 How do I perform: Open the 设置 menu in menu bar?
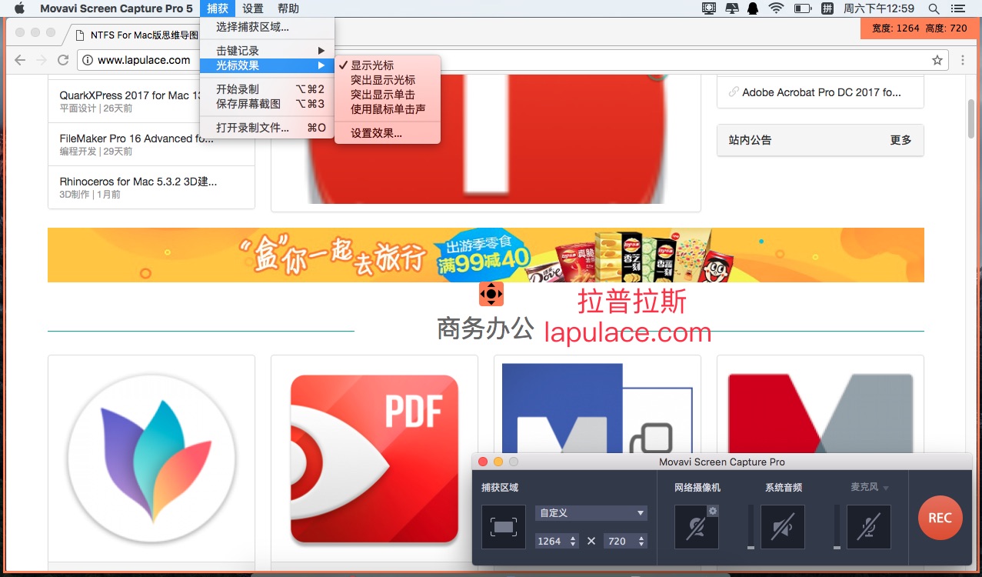click(x=252, y=8)
